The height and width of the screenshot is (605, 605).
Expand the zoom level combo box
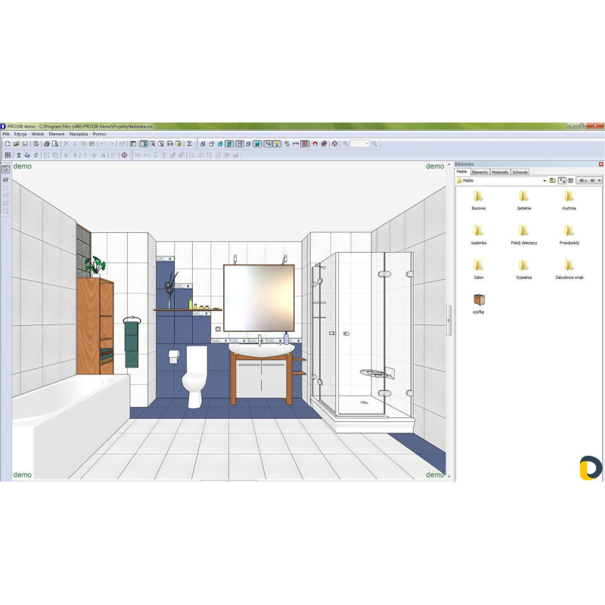pos(367,143)
